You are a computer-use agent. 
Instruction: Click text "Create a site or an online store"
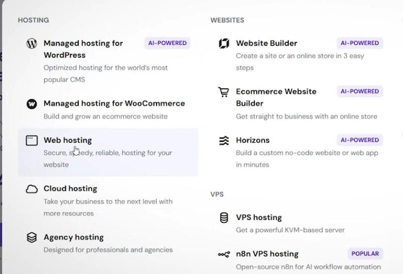pos(285,56)
